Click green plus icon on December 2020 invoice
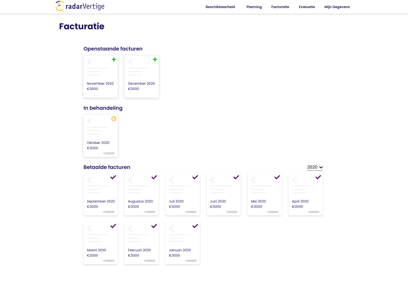This screenshot has height=291, width=408. pyautogui.click(x=155, y=59)
